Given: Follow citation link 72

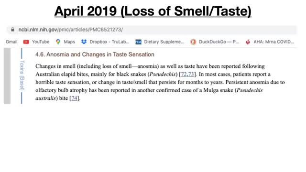Looking at the screenshot, I should click(x=184, y=75).
